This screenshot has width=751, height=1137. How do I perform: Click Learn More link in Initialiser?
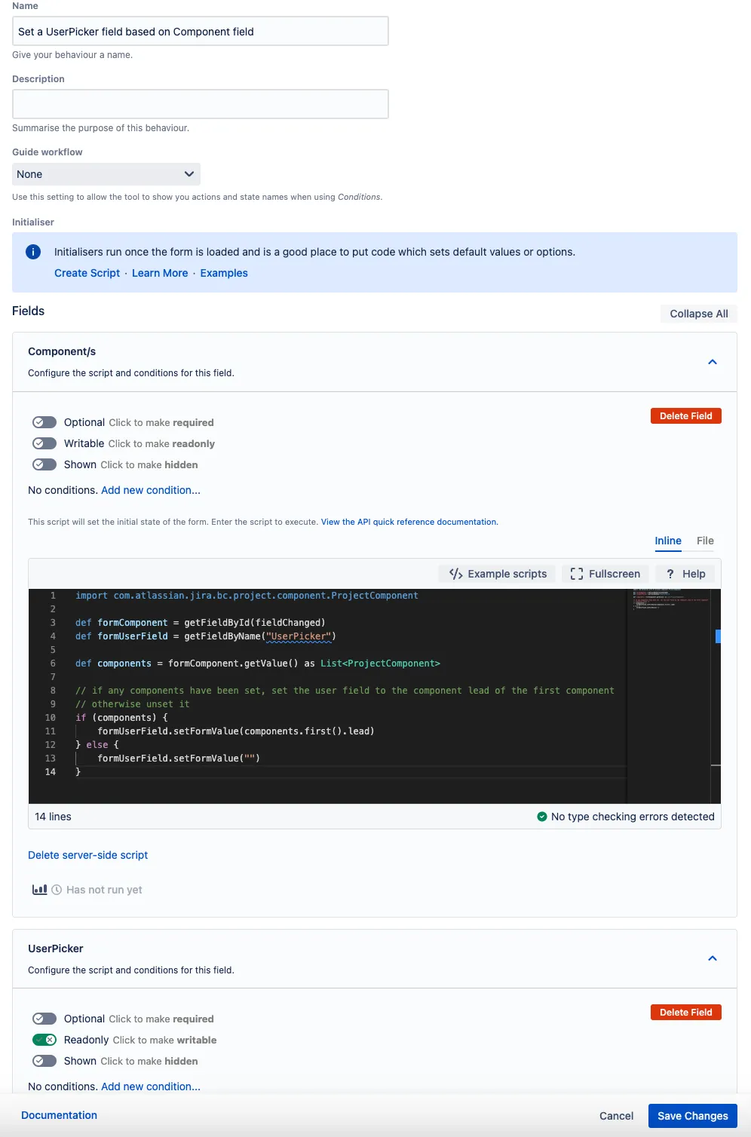(x=160, y=273)
